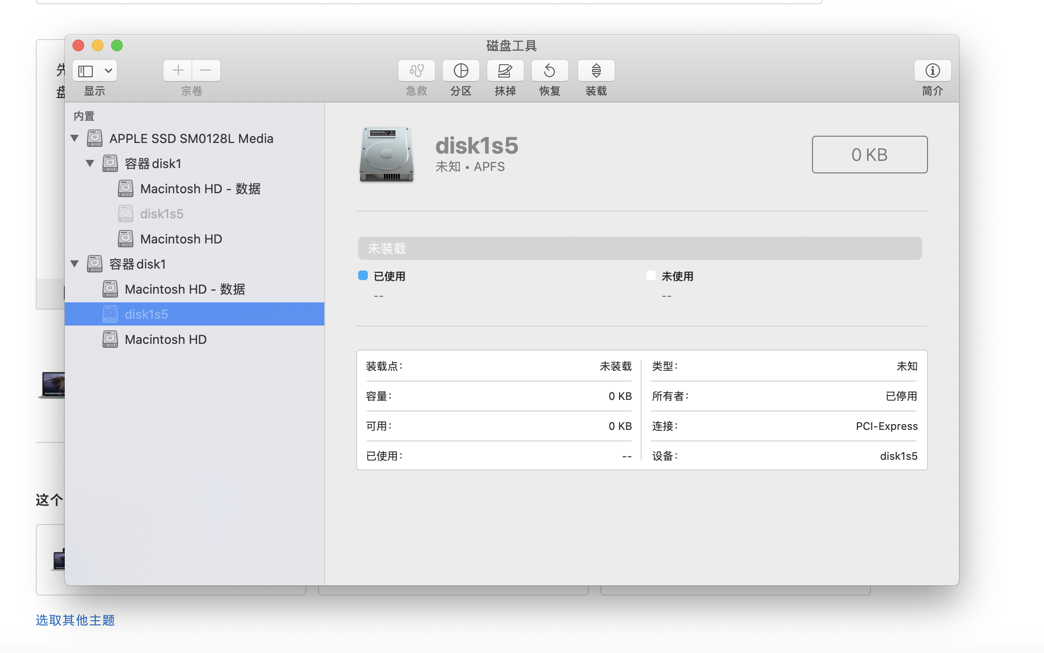Click the remove volume minus button
The image size is (1044, 653).
206,71
